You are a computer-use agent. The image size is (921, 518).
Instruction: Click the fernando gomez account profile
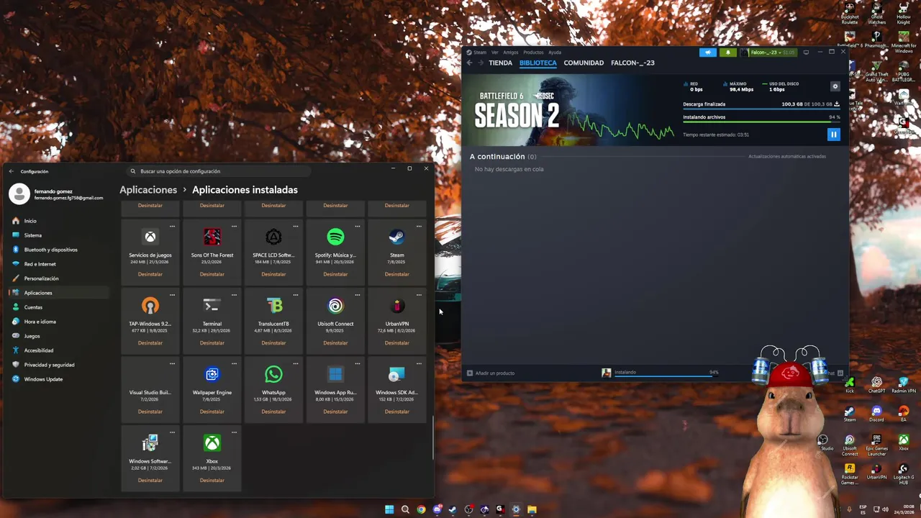pyautogui.click(x=57, y=194)
